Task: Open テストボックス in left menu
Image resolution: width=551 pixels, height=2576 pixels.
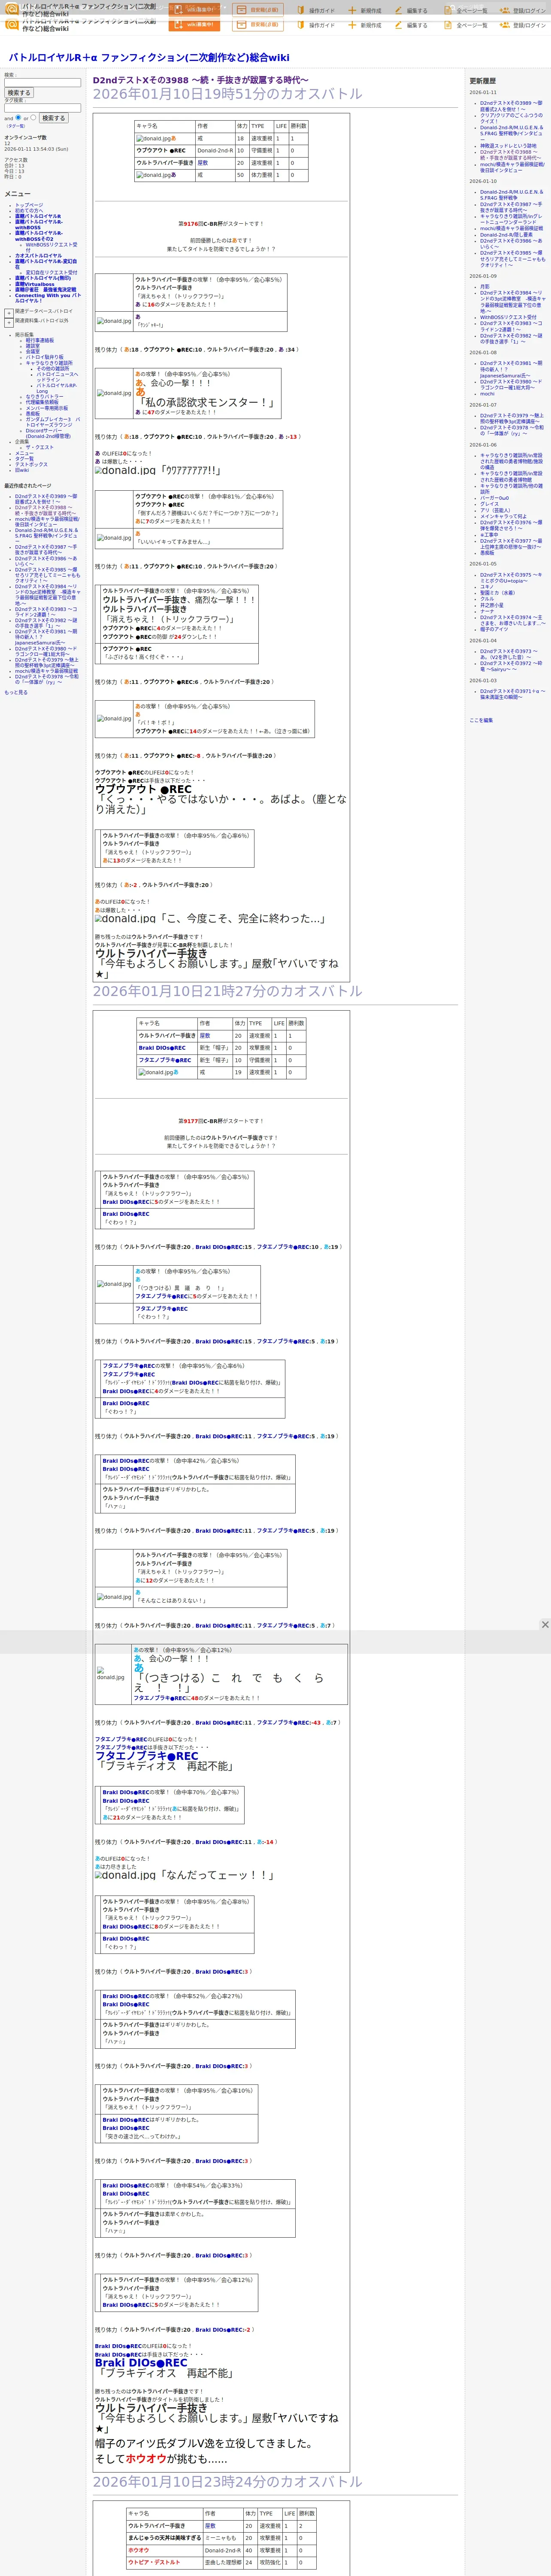Action: click(31, 465)
